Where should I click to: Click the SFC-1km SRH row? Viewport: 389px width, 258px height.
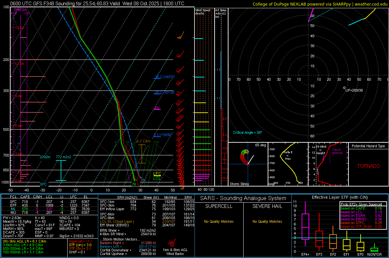click(x=147, y=202)
